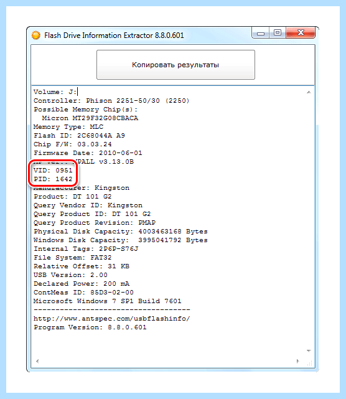This screenshot has height=399, width=346.
Task: Click the 'Memory Type: MLC' line
Action: tap(68, 127)
